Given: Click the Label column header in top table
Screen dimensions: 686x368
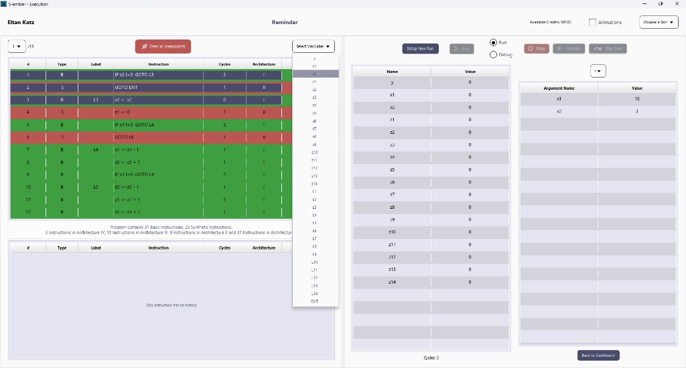Looking at the screenshot, I should (96, 64).
